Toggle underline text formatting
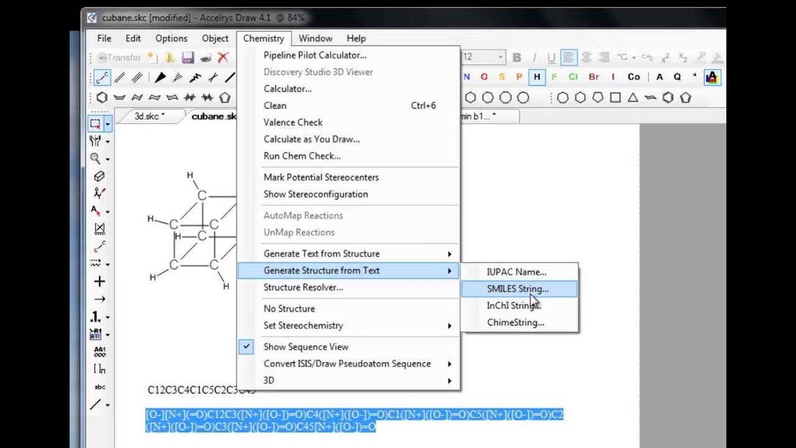This screenshot has width=796, height=448. [x=551, y=58]
